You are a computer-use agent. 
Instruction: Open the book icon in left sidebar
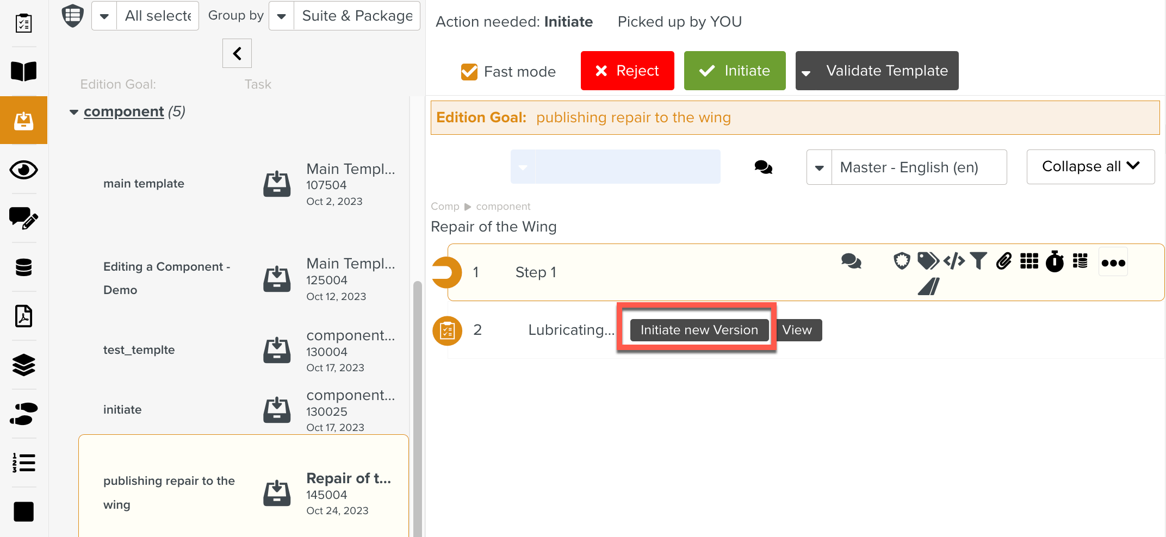click(x=23, y=71)
